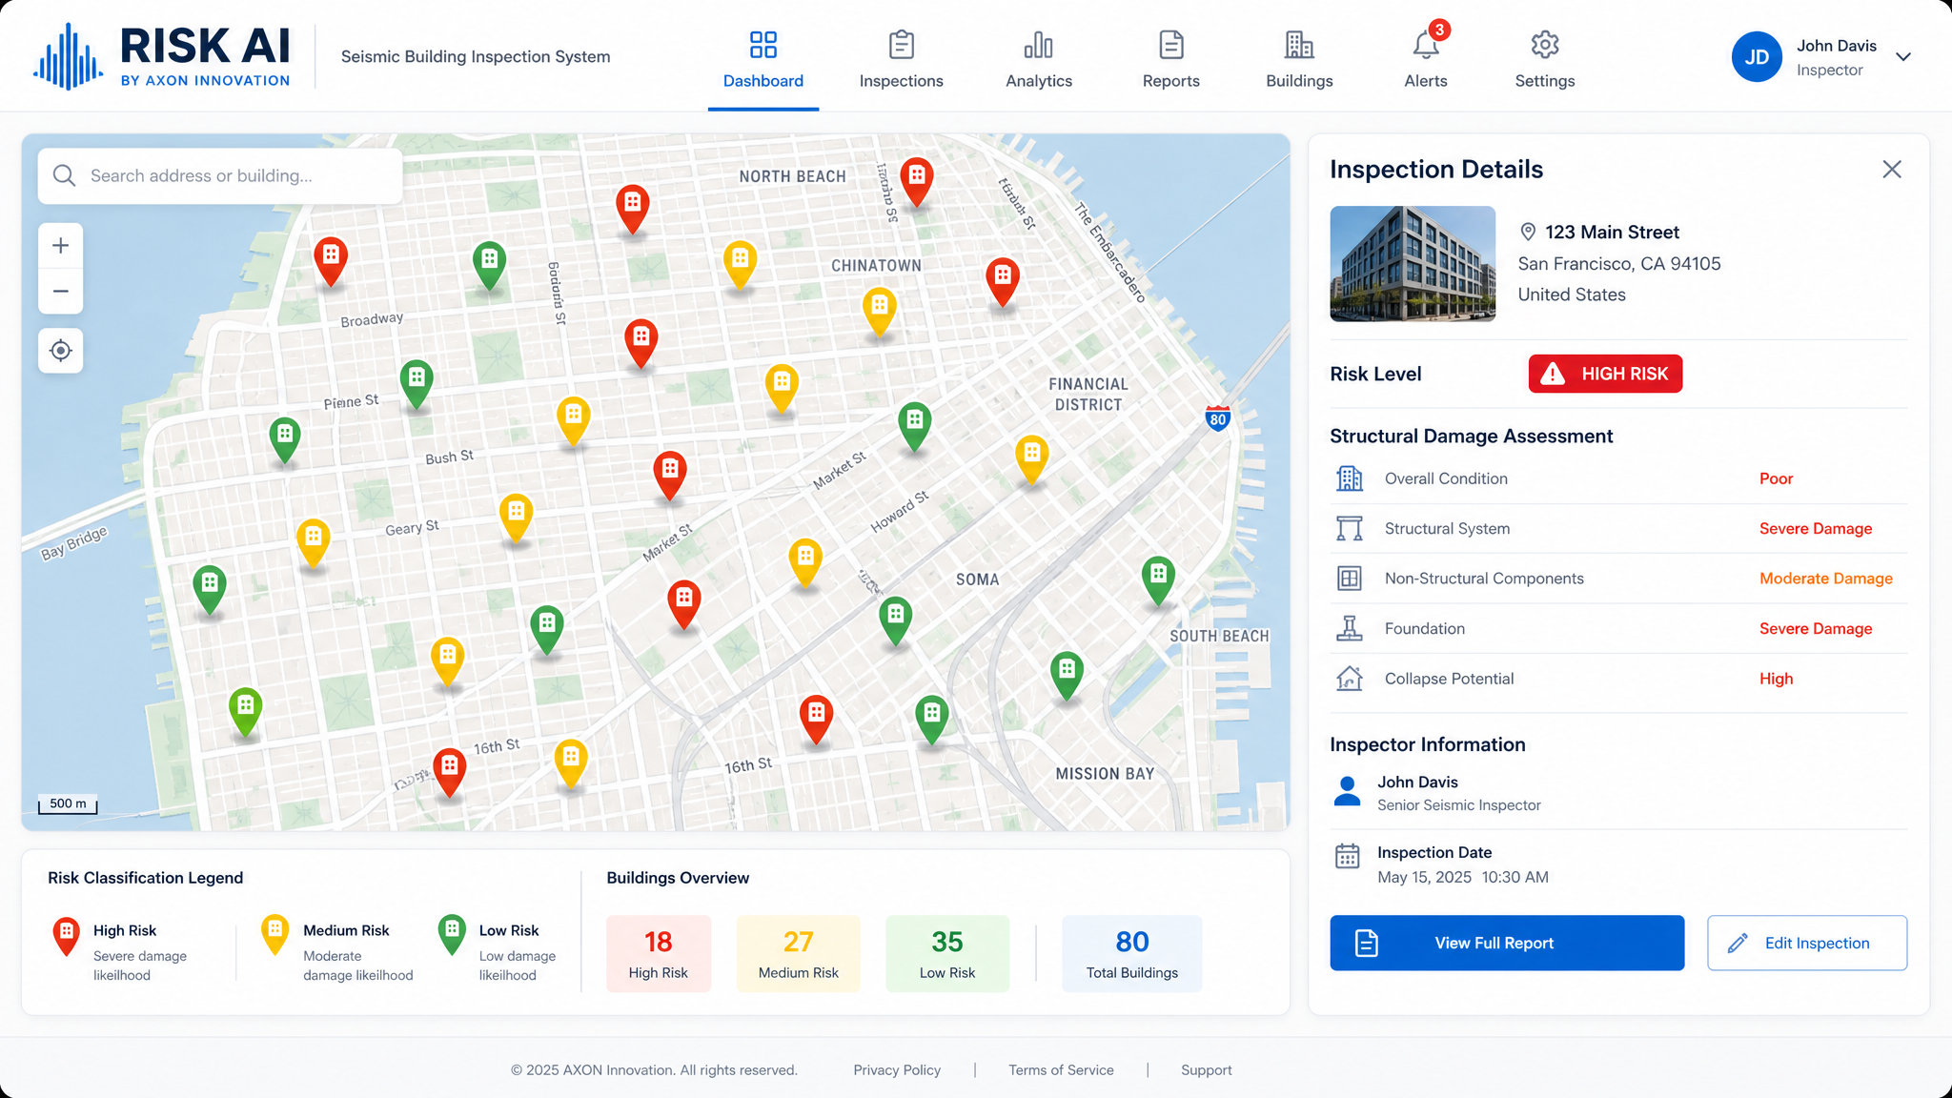Click the Alerts bell icon with badge
1952x1098 pixels.
[1427, 42]
